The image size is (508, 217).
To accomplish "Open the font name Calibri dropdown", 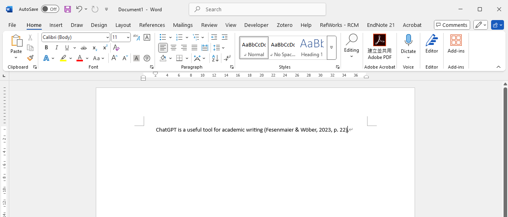I will point(107,37).
